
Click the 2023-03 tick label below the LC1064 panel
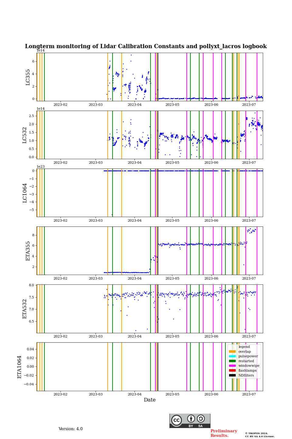coord(96,220)
